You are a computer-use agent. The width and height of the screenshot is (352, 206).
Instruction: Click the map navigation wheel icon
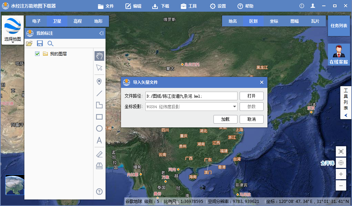coord(341,163)
